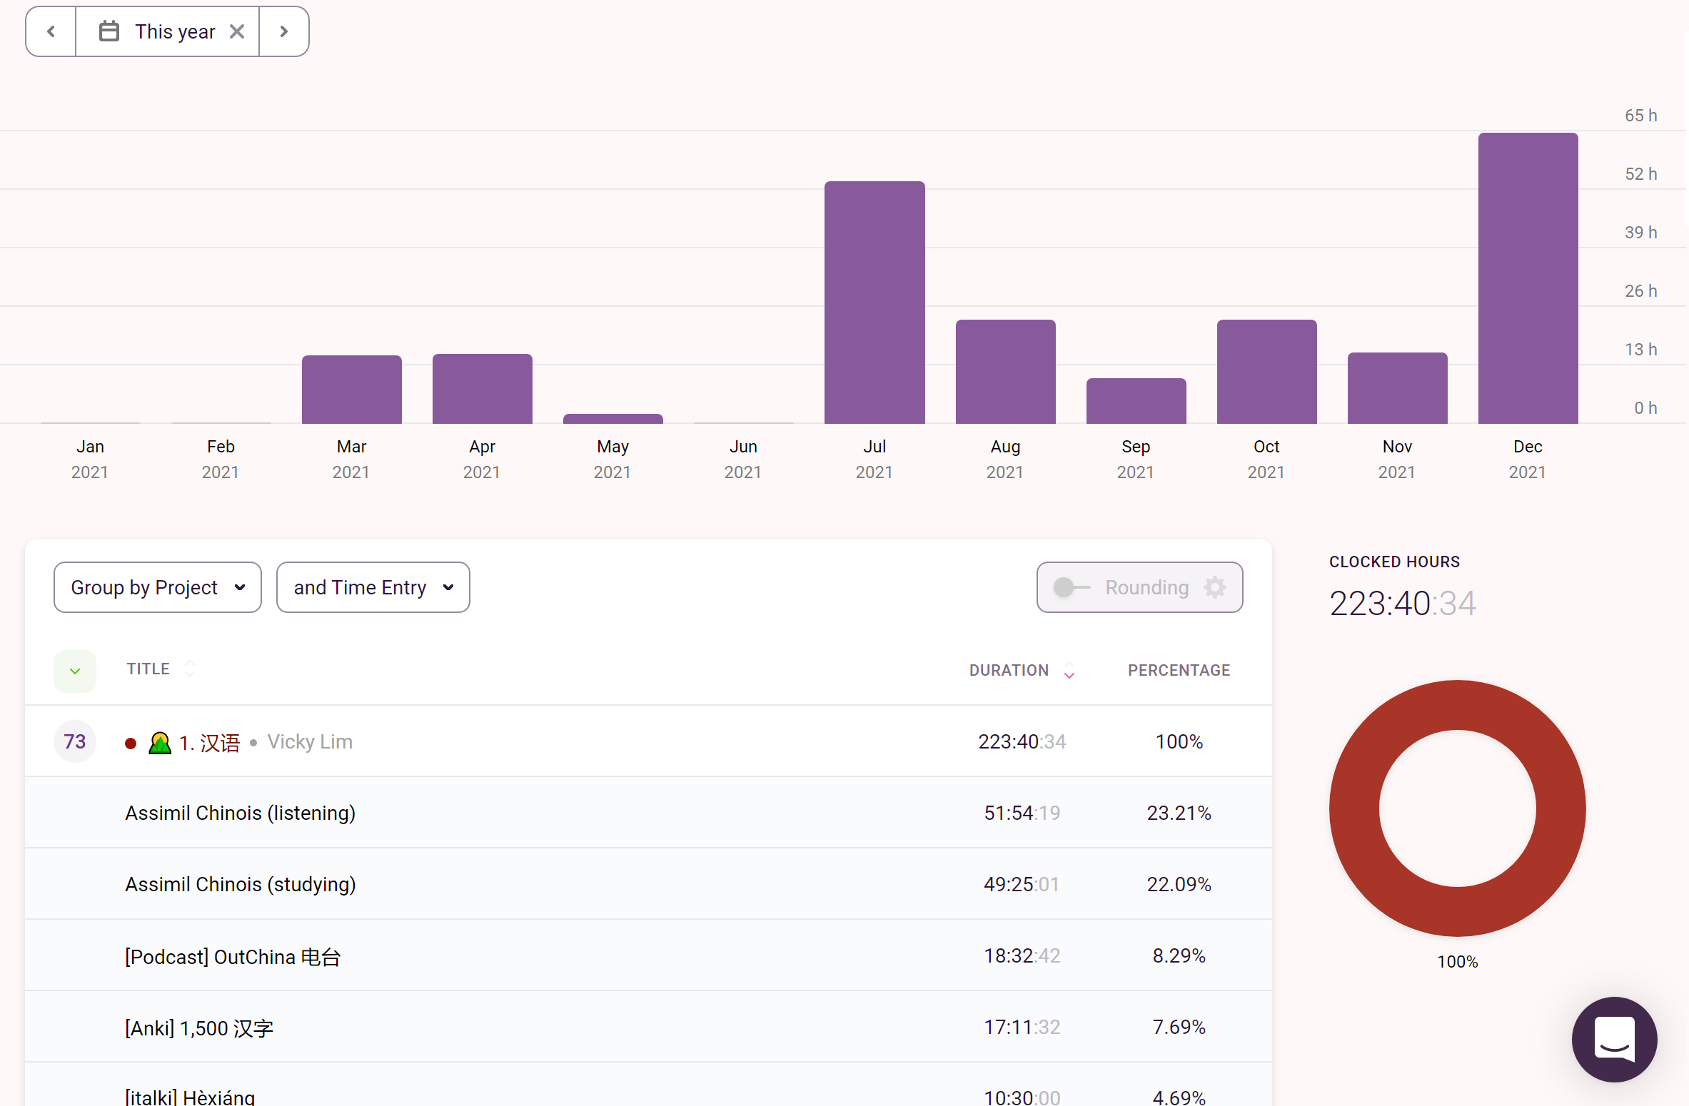Click the 17:11:32 duration value
The height and width of the screenshot is (1106, 1689).
pyautogui.click(x=1022, y=1027)
